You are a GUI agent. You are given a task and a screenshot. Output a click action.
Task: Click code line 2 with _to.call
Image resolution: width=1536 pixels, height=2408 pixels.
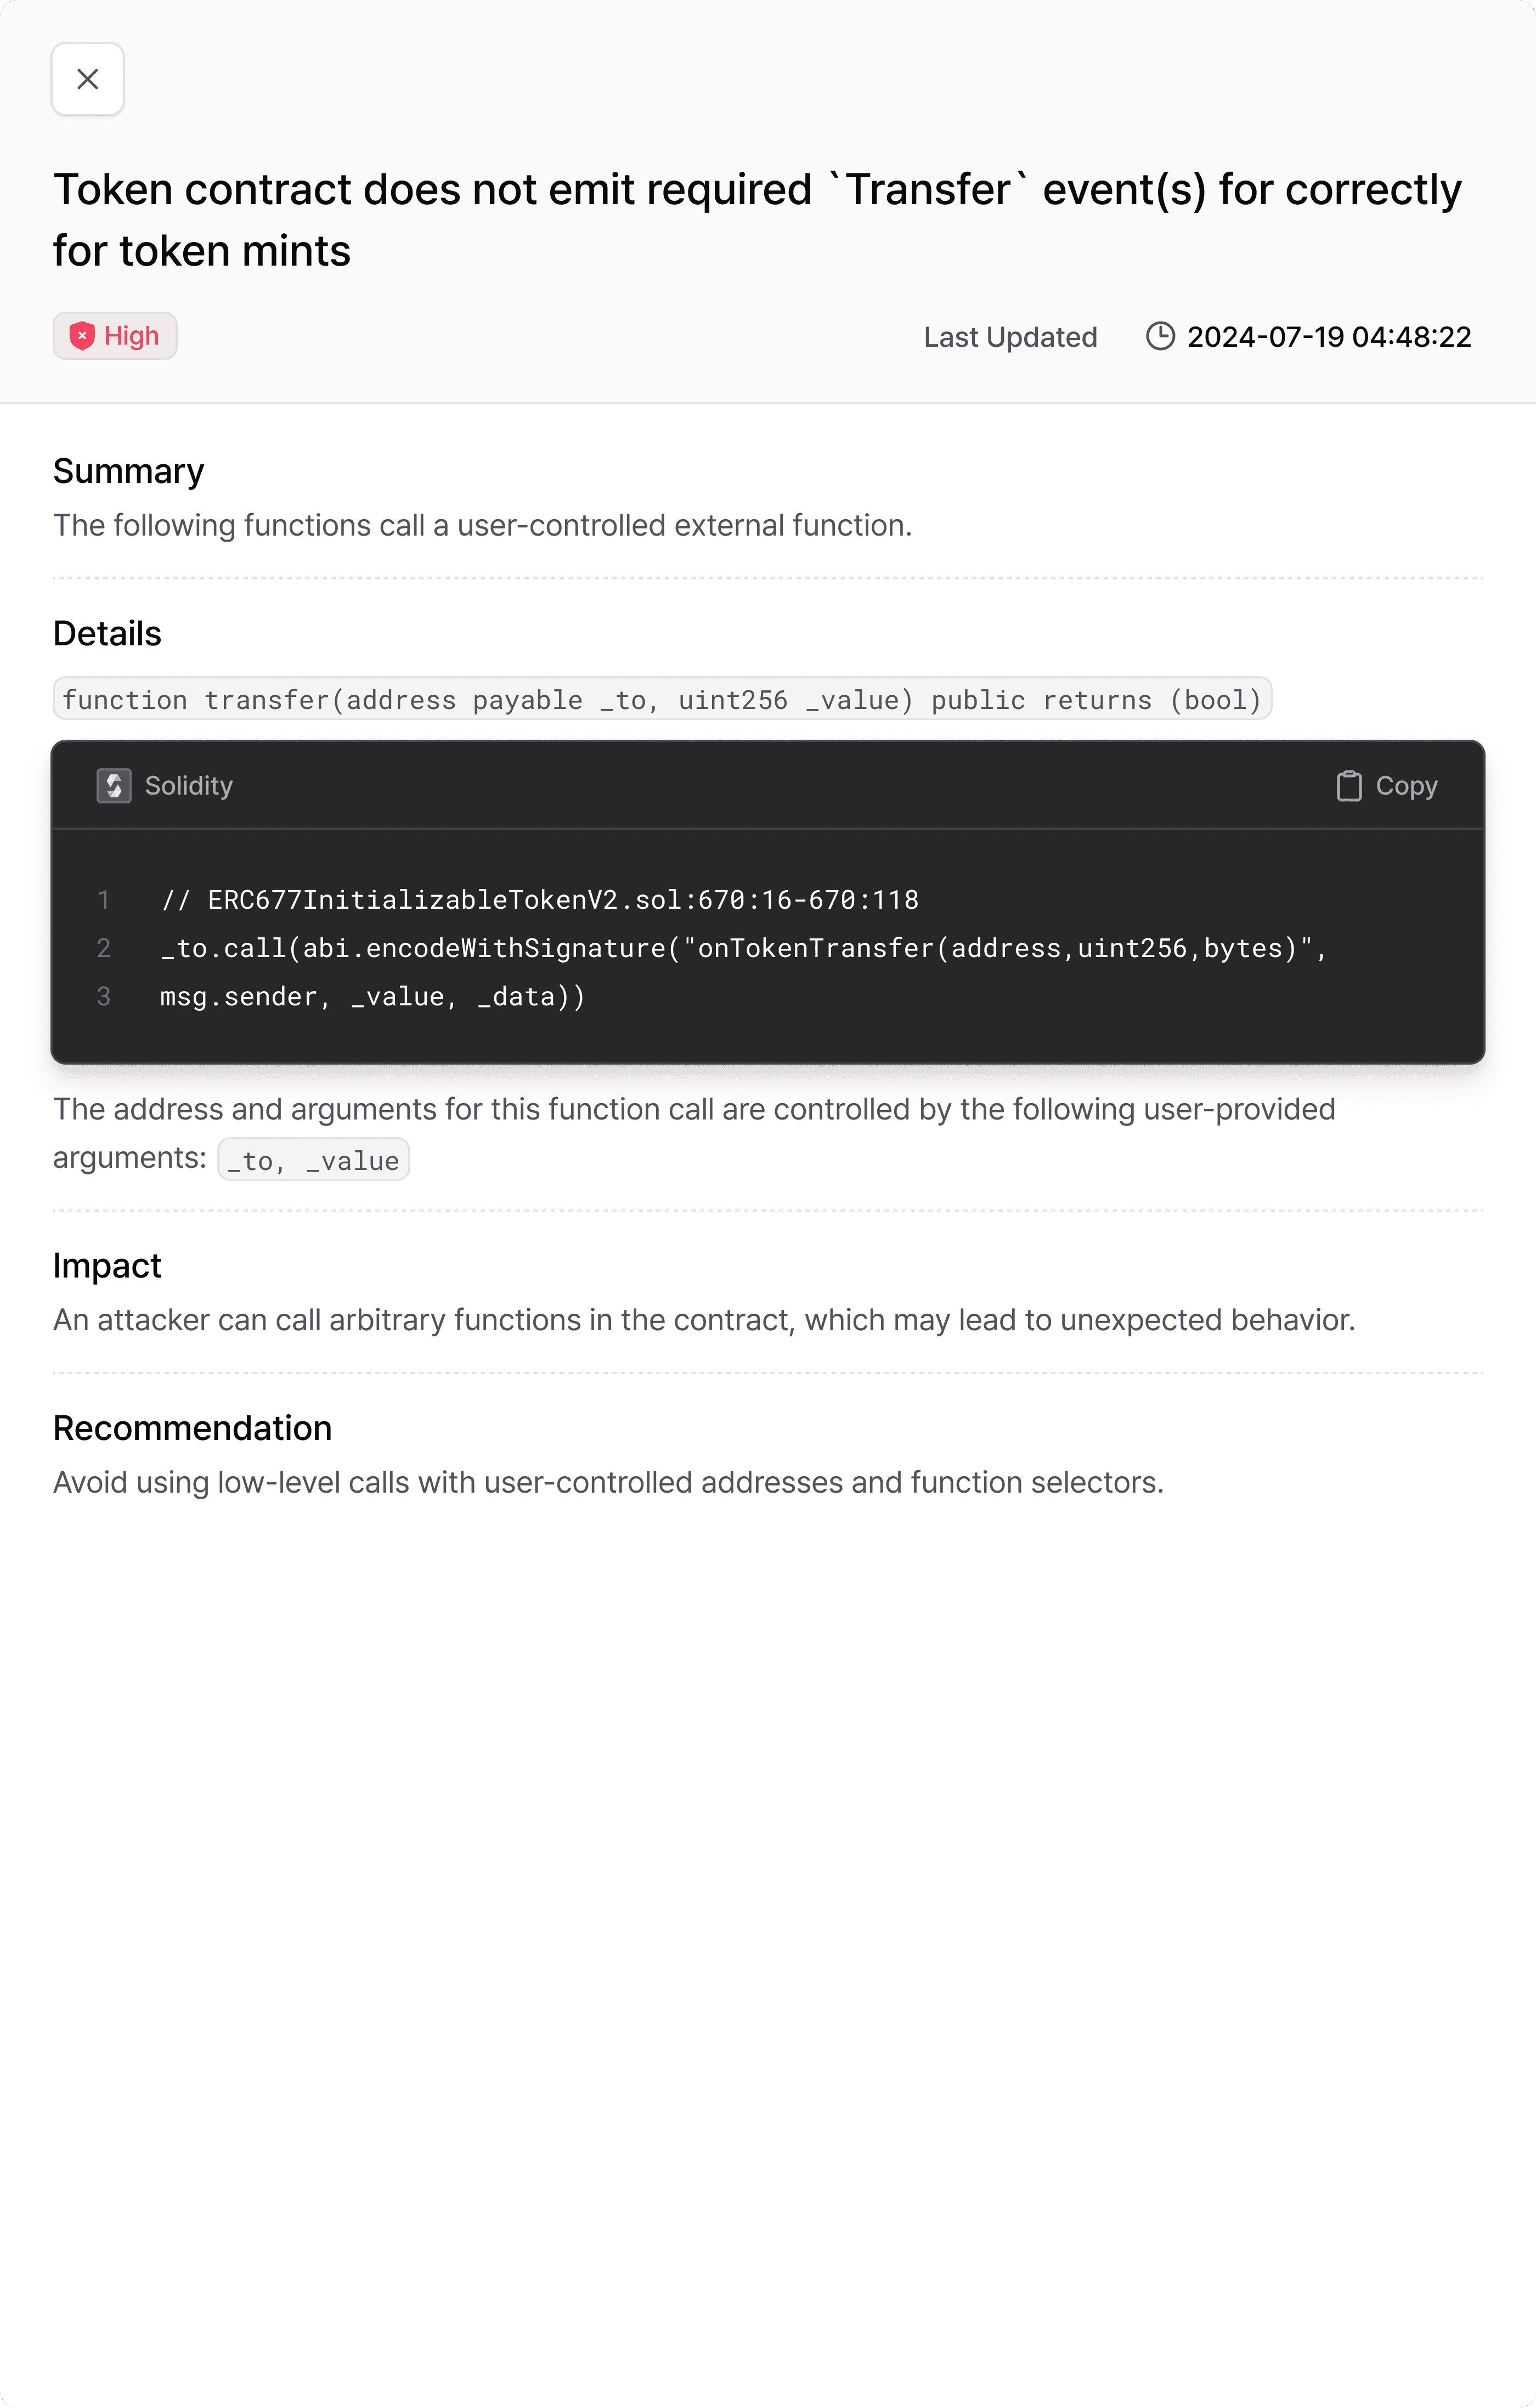click(x=743, y=948)
